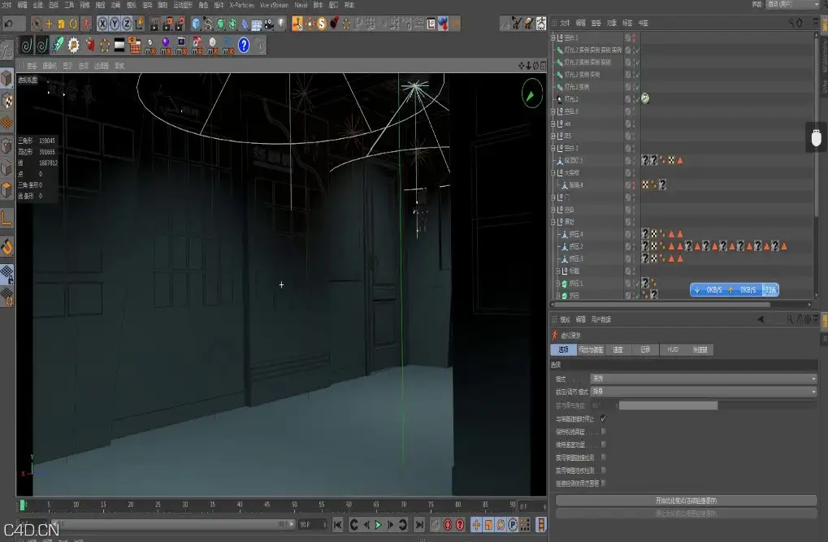Click the spline pen icon
Screen dimensions: 828x542
coord(208,24)
